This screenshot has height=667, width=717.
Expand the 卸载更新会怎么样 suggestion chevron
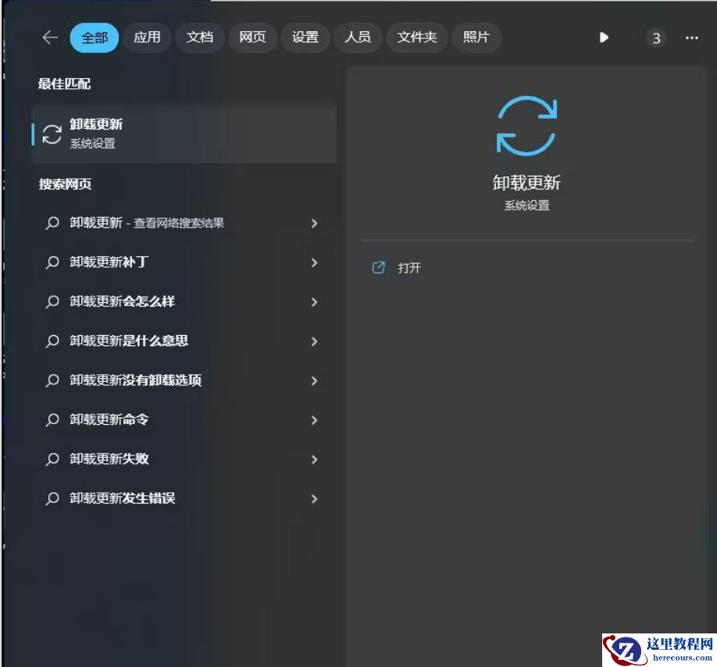tap(314, 302)
